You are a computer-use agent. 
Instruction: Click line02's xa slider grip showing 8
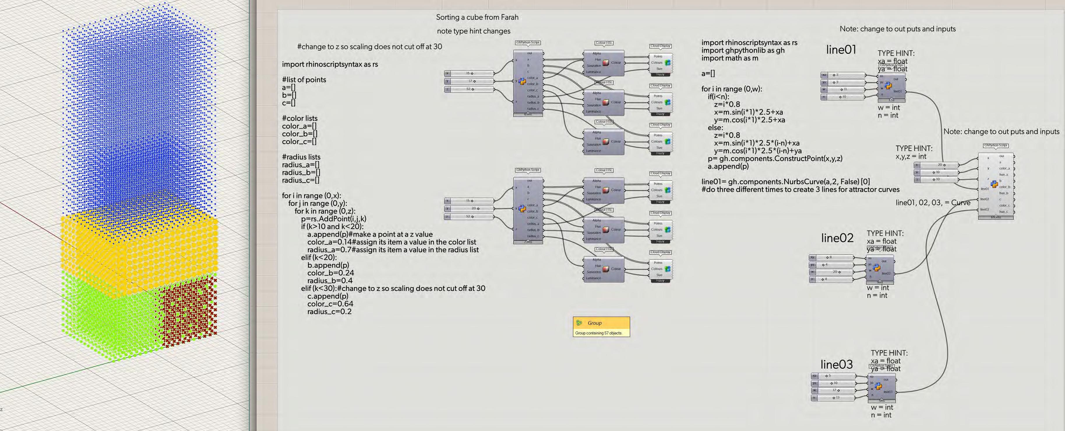coord(827,258)
